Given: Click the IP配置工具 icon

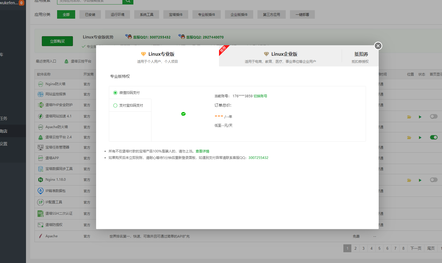Looking at the screenshot, I should [x=40, y=202].
